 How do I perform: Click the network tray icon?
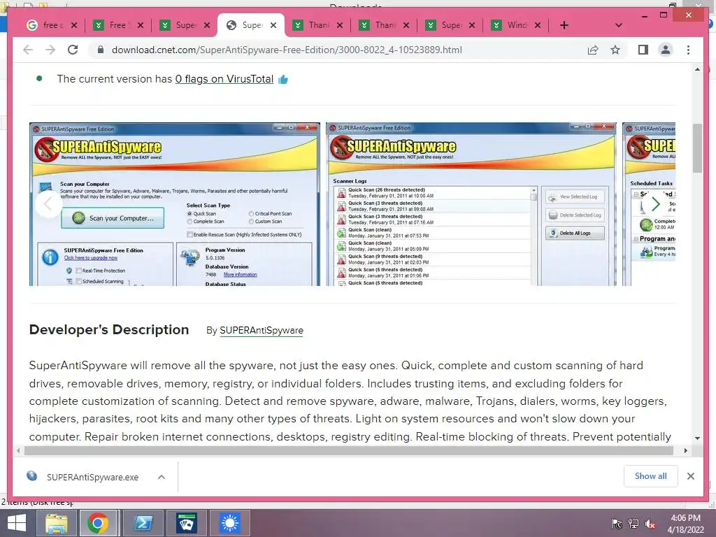[x=633, y=524]
